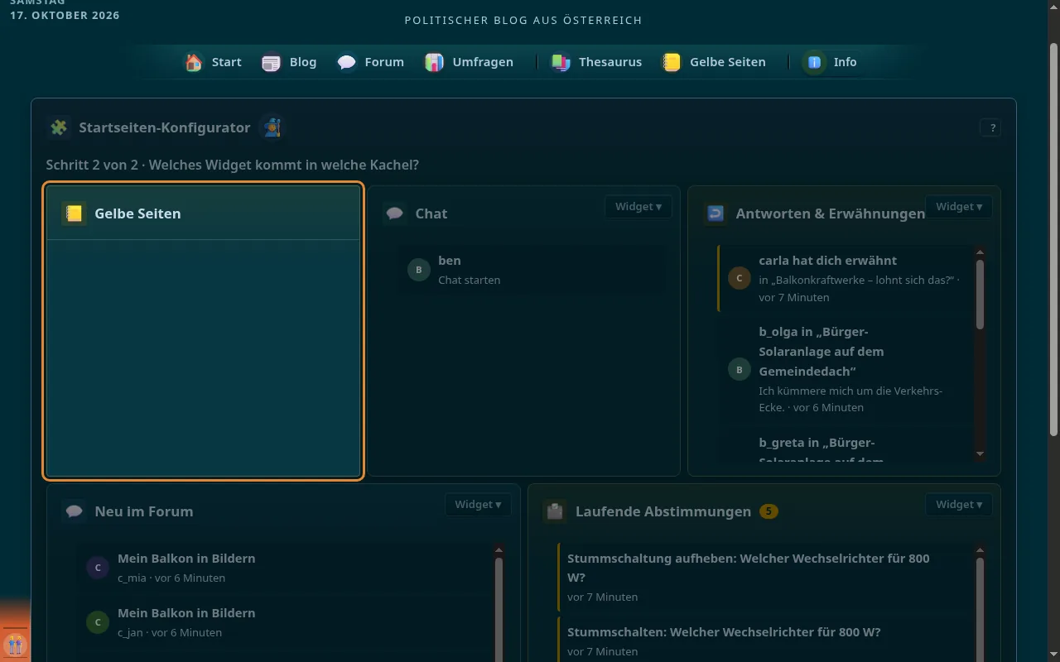Screen dimensions: 1060x662
Task: Click the Info icon in navigation
Action: point(815,62)
